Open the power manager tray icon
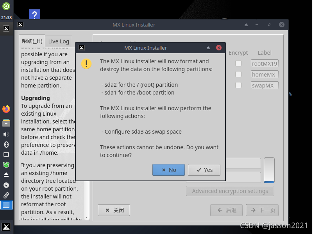 coord(6,185)
